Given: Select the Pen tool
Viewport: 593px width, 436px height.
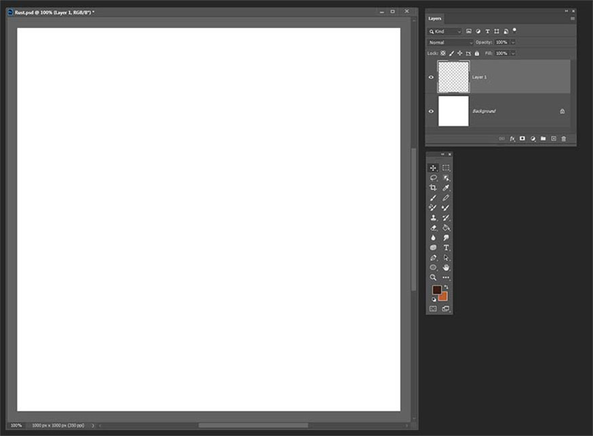Looking at the screenshot, I should [x=433, y=258].
